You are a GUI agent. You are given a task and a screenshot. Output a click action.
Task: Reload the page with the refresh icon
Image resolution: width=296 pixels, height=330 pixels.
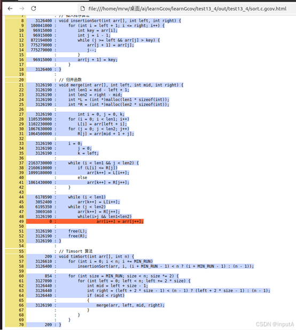pos(34,9)
